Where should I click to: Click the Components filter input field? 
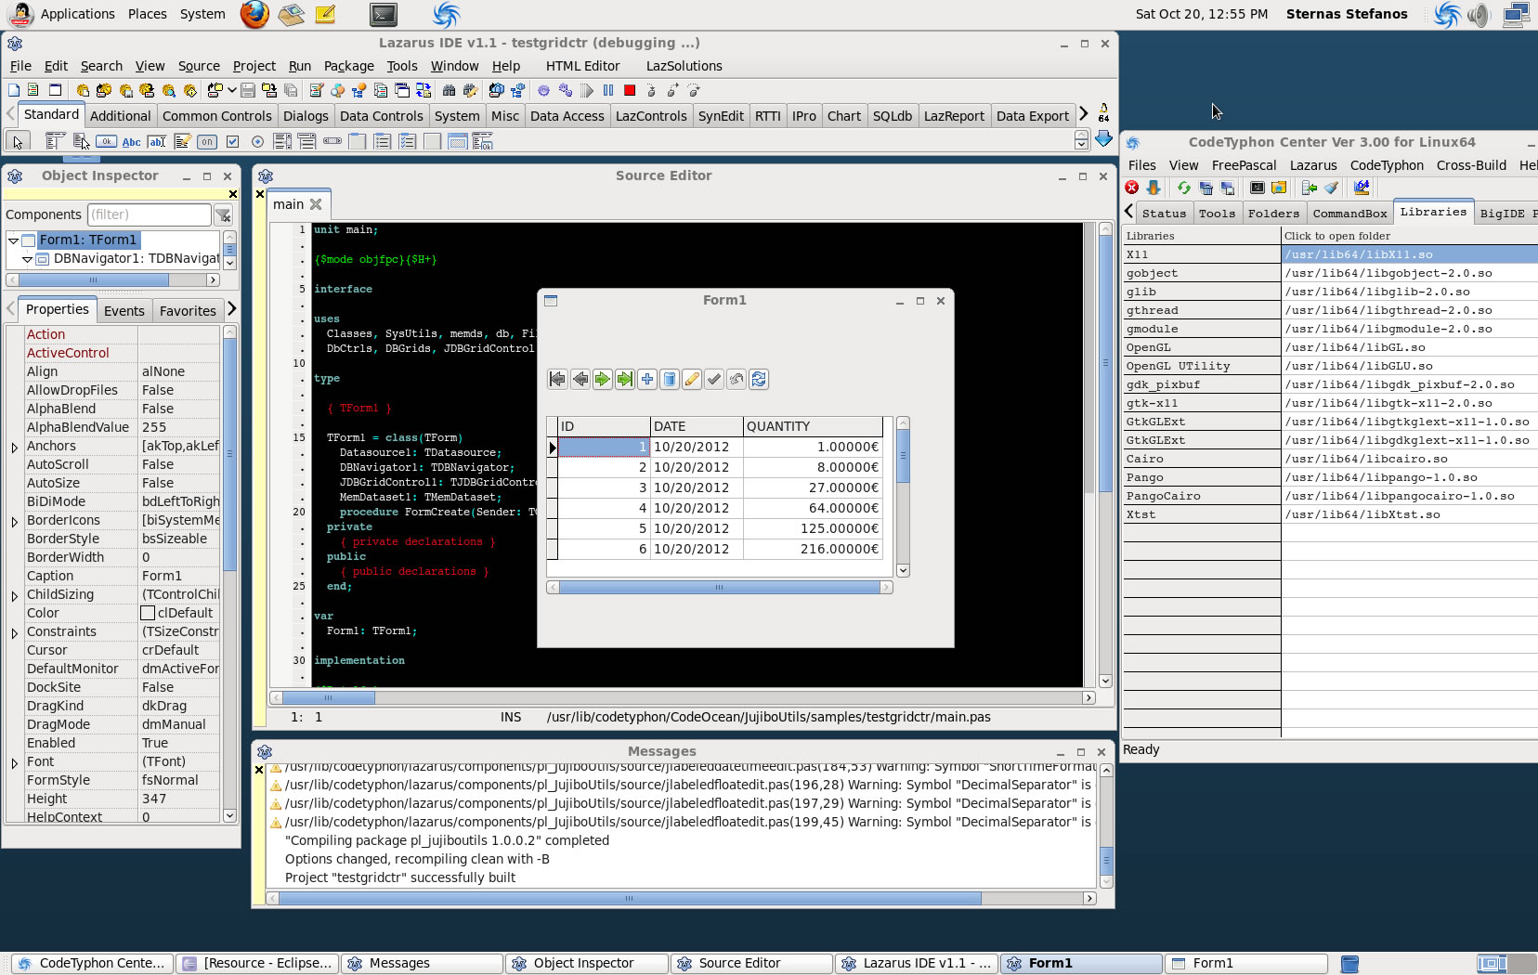[150, 214]
